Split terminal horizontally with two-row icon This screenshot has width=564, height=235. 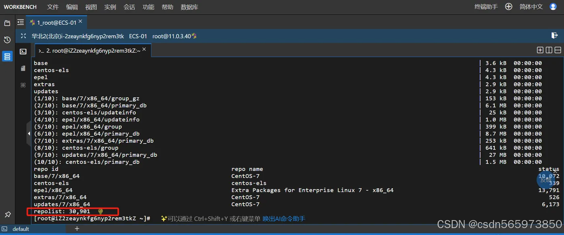(558, 50)
